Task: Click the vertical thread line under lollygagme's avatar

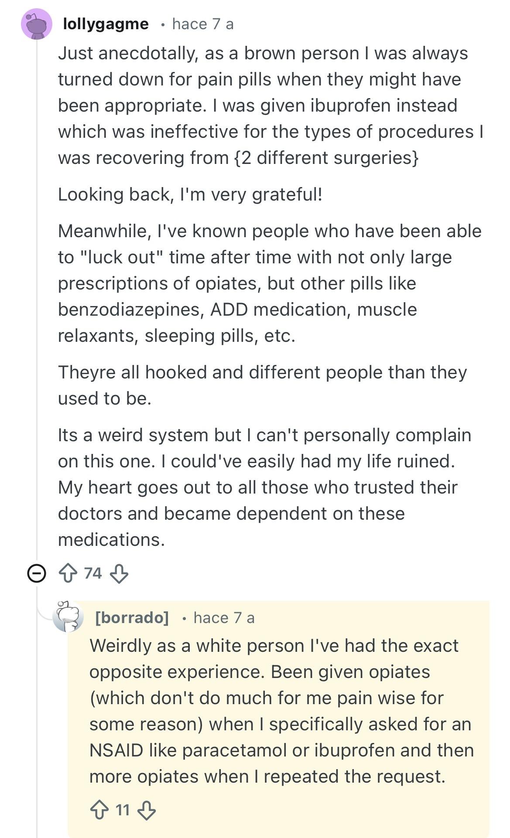Action: [x=37, y=305]
